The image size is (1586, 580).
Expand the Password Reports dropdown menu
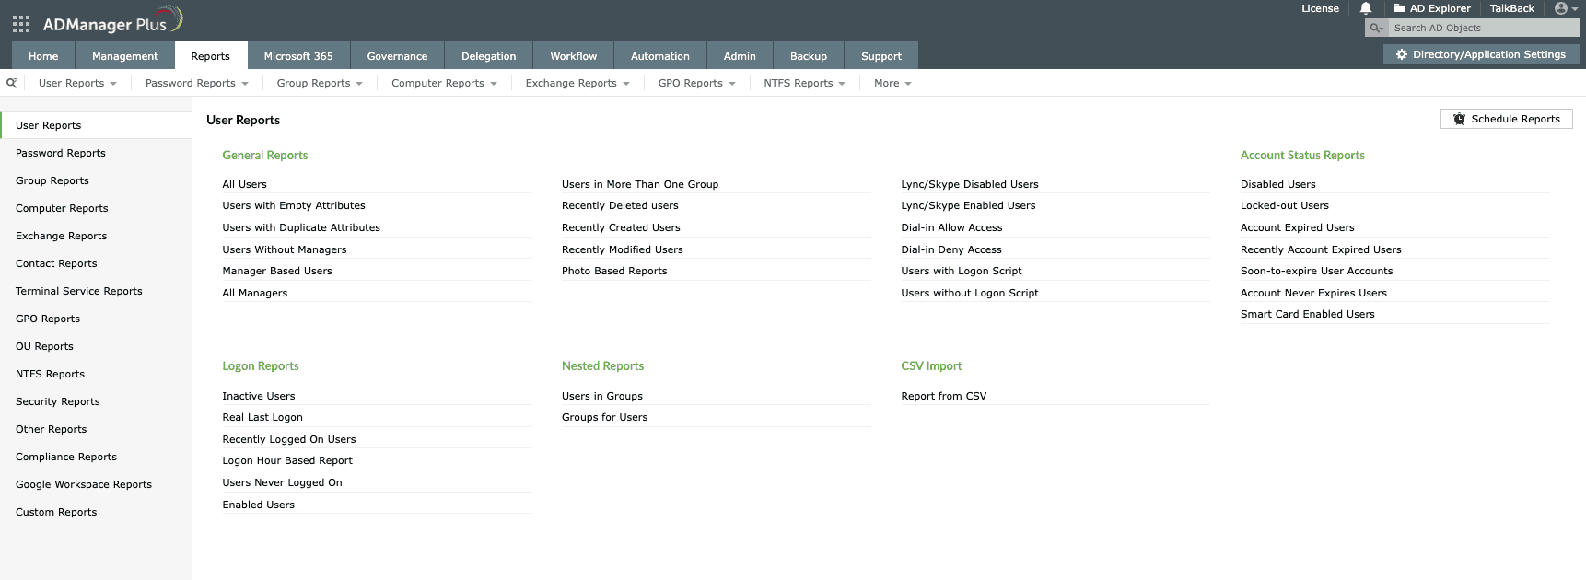(x=197, y=83)
